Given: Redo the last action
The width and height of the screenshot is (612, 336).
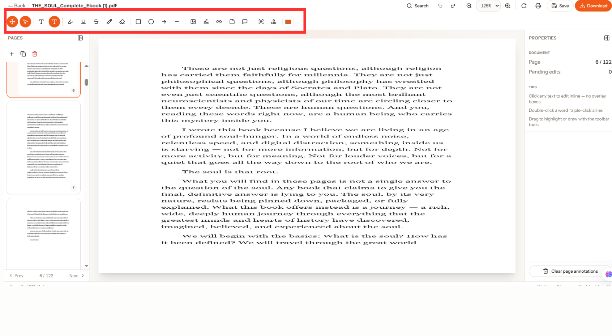Looking at the screenshot, I should [x=453, y=6].
